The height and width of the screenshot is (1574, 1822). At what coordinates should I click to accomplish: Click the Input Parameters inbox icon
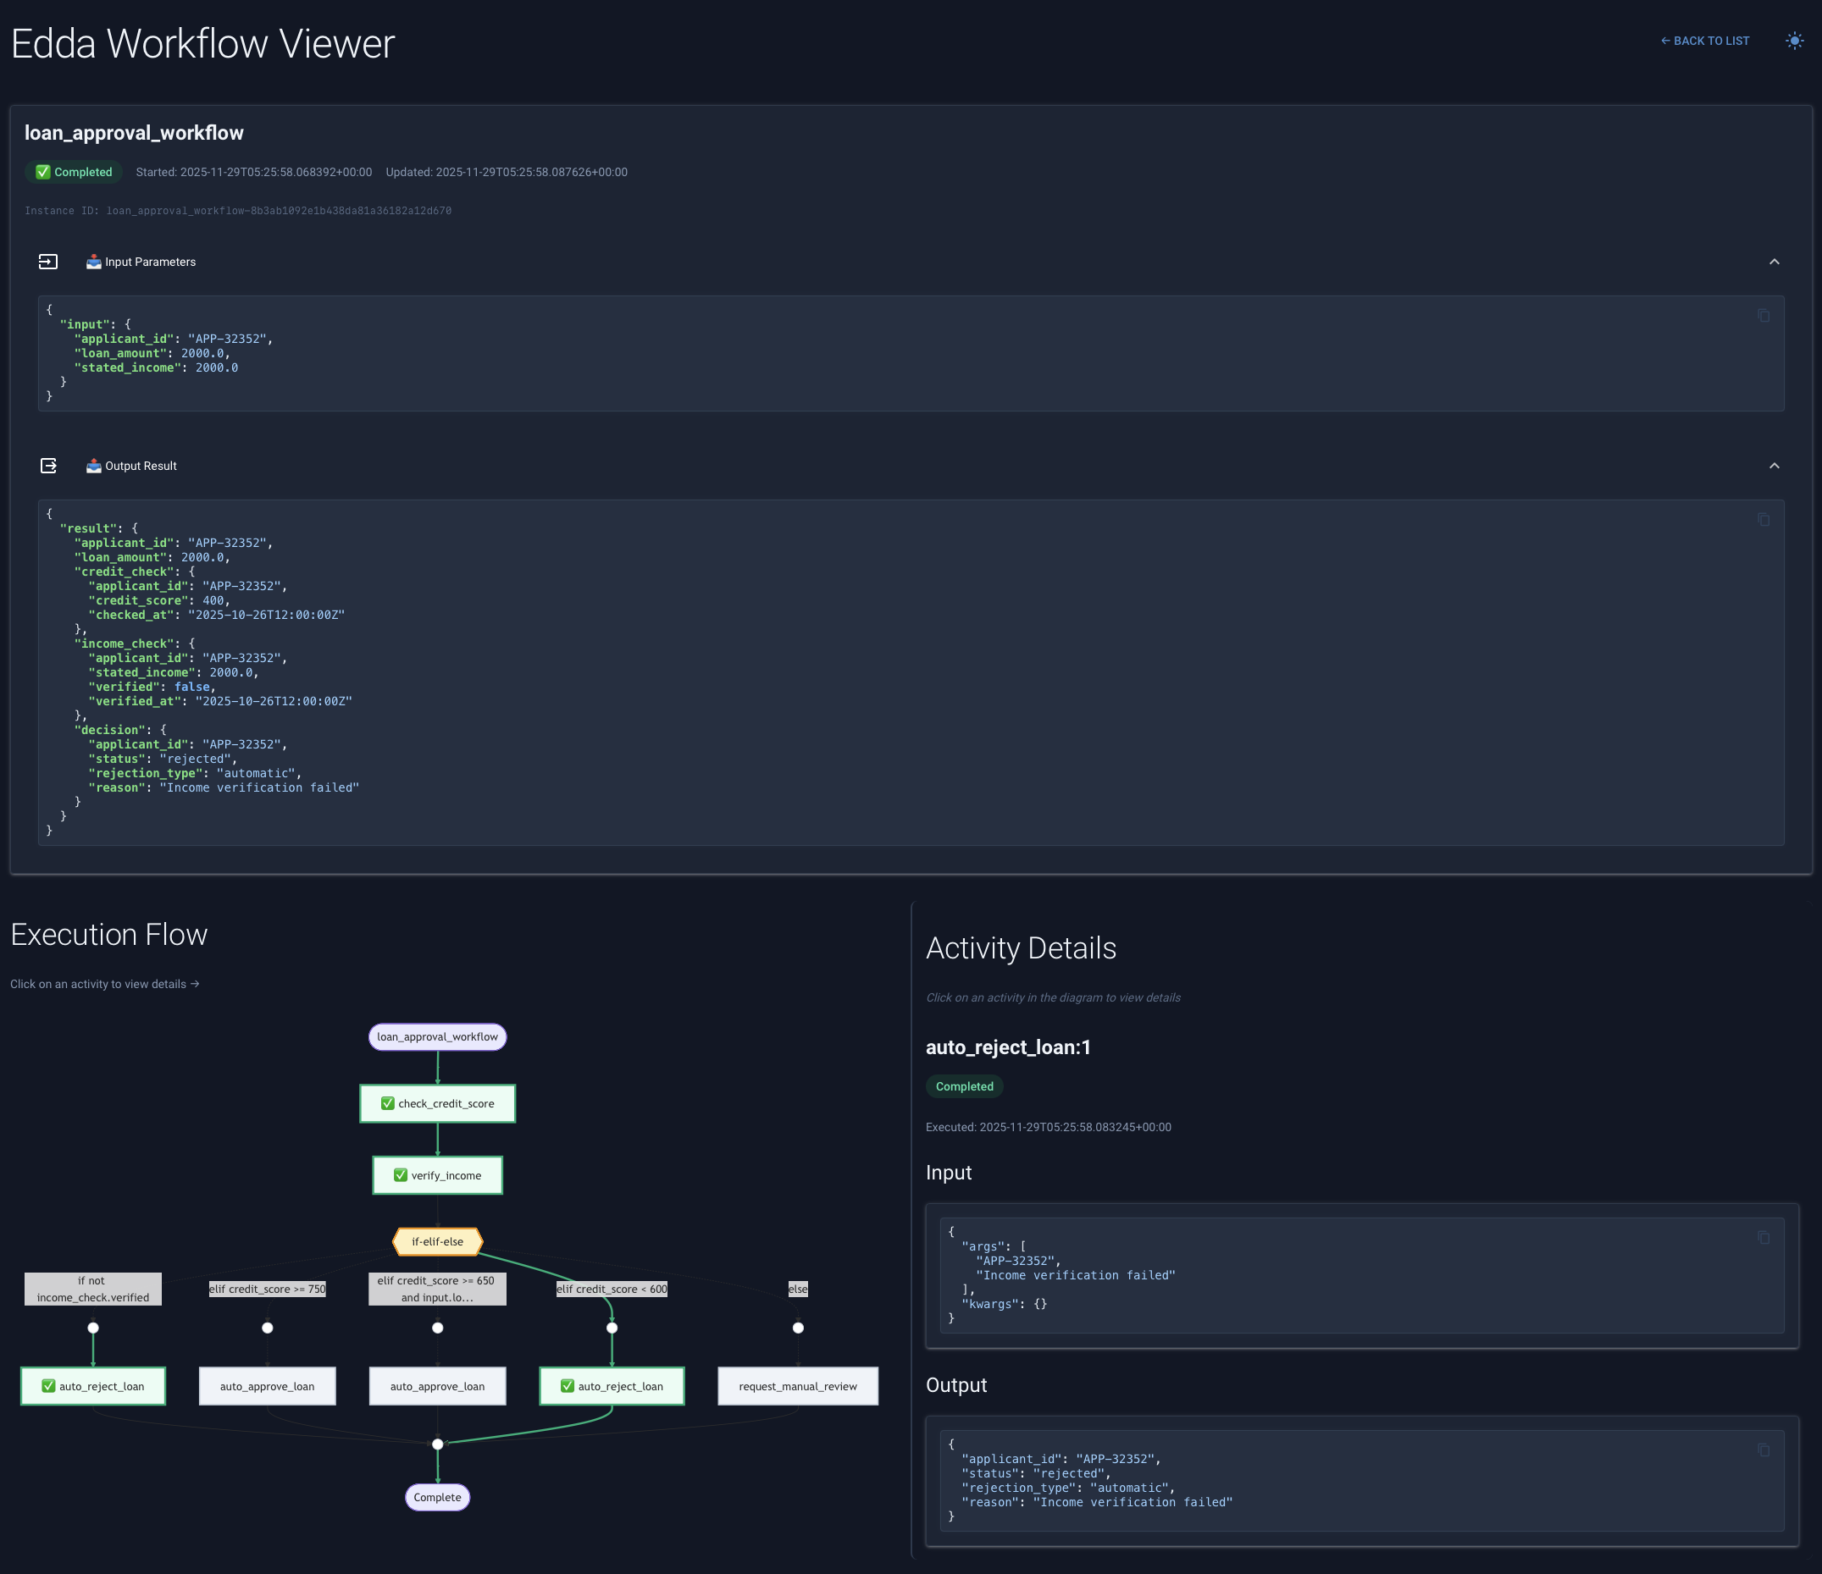[x=93, y=261]
